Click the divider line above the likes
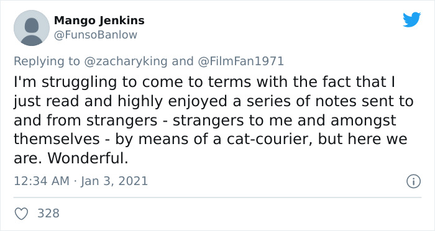The height and width of the screenshot is (231, 435). 217,197
